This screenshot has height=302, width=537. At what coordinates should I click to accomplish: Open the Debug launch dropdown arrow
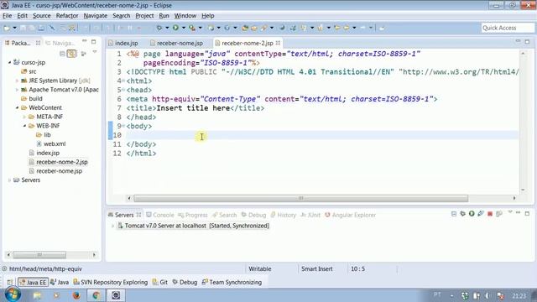[x=167, y=28]
